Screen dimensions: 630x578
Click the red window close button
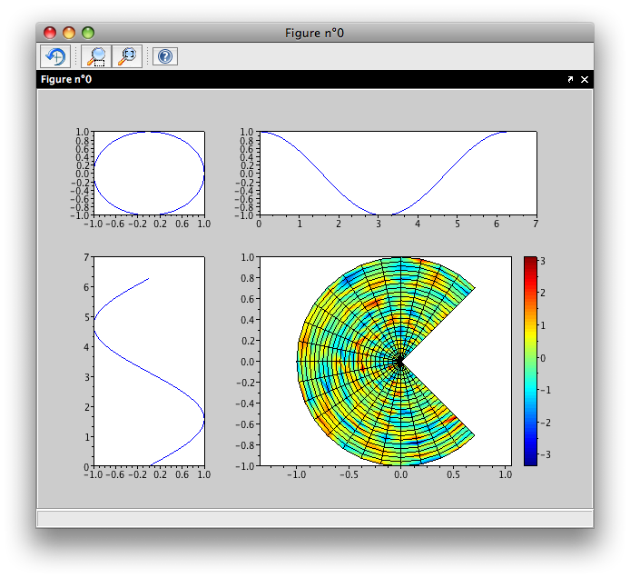pyautogui.click(x=50, y=33)
